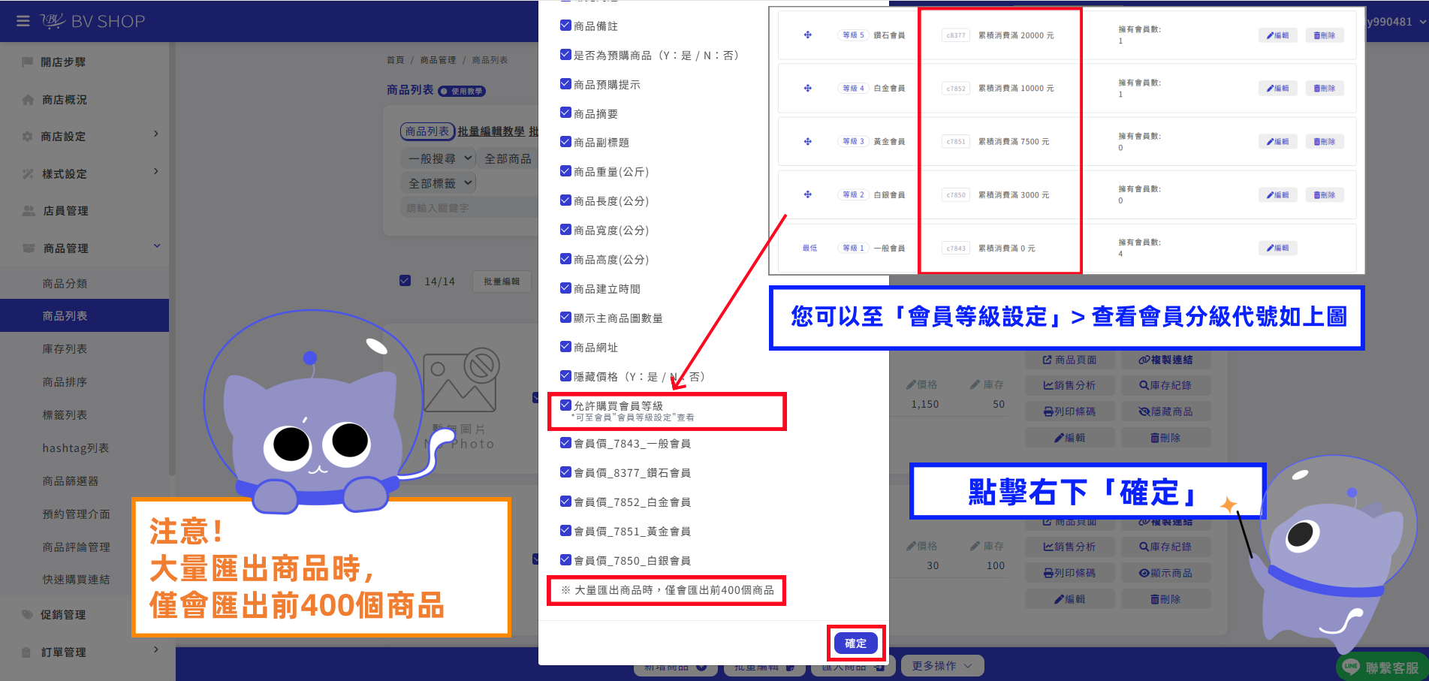Click 列印條碼 for the 1,150 product
The height and width of the screenshot is (681, 1429).
point(1069,411)
